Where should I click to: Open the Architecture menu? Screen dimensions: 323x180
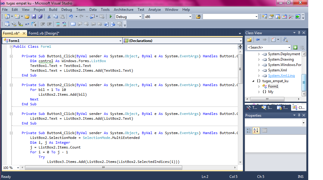click(x=124, y=10)
